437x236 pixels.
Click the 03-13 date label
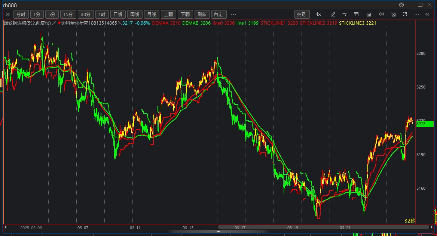pyautogui.click(x=188, y=228)
